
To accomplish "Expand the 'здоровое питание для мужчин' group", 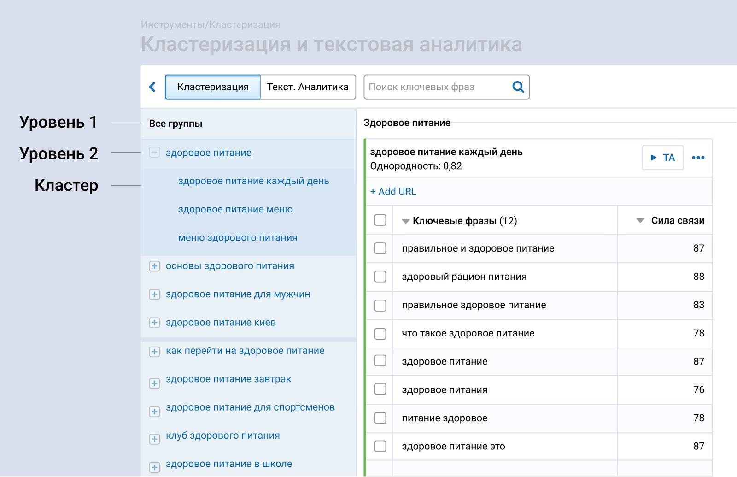I will pyautogui.click(x=154, y=294).
